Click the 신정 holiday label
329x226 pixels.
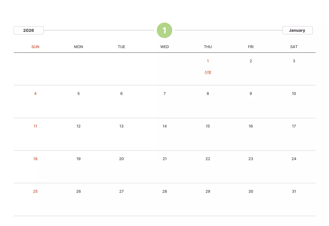pos(208,72)
